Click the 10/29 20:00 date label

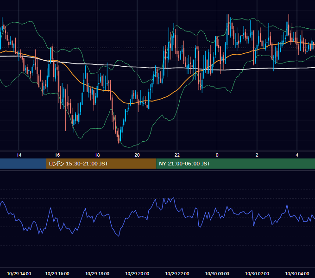pos(137,273)
